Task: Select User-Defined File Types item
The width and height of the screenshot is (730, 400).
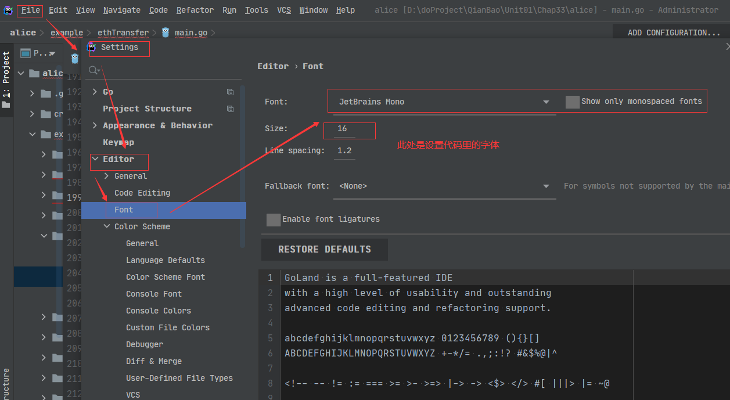Action: coord(179,378)
